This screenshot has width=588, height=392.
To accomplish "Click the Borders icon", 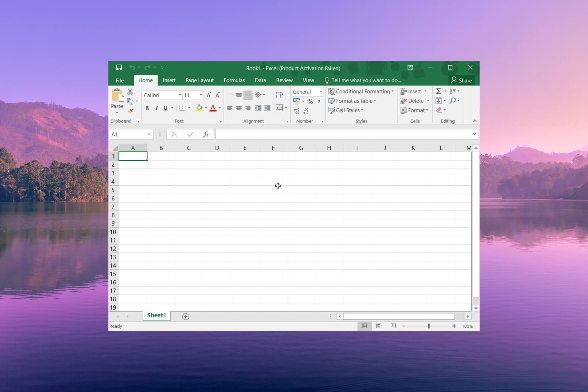I will (x=182, y=108).
